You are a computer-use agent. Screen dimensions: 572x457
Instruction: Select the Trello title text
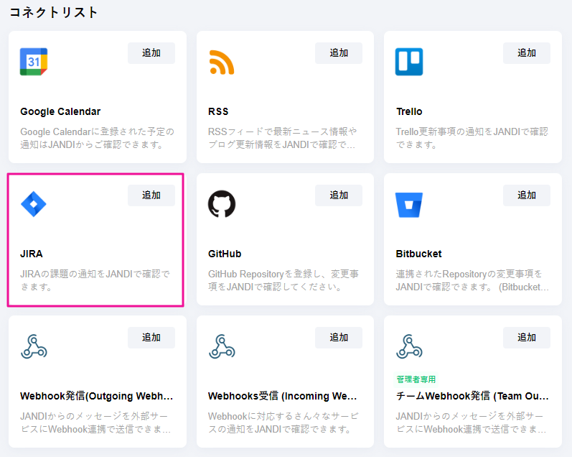pos(409,112)
